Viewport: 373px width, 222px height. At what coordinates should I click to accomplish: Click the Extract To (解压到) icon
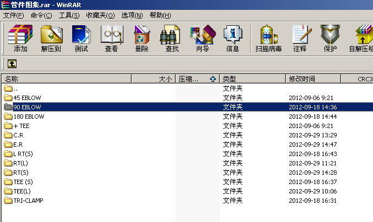(51, 35)
